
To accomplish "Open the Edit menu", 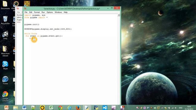I will click(31, 12).
